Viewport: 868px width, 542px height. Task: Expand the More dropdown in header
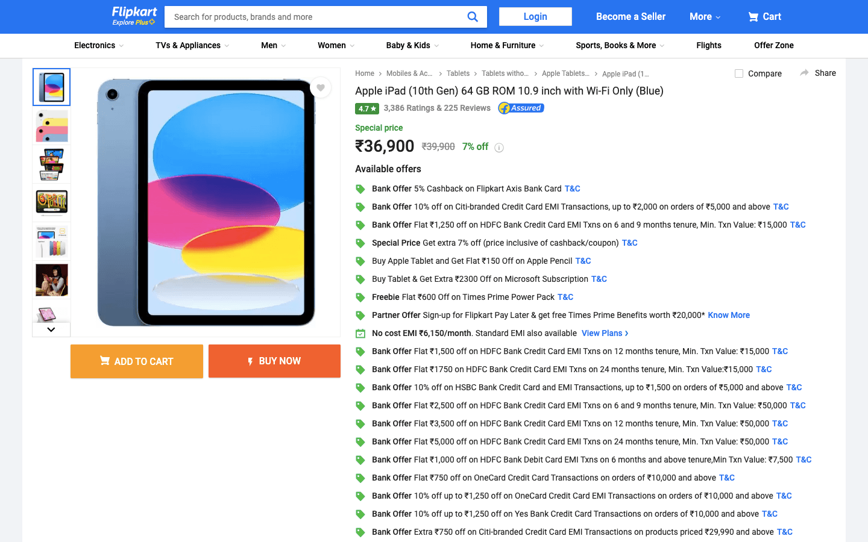tap(705, 17)
